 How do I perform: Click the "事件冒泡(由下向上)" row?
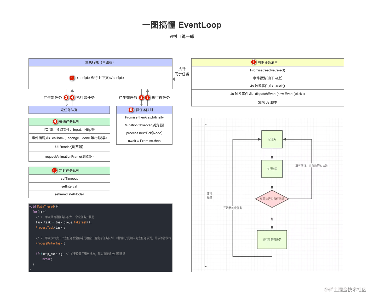click(x=268, y=78)
